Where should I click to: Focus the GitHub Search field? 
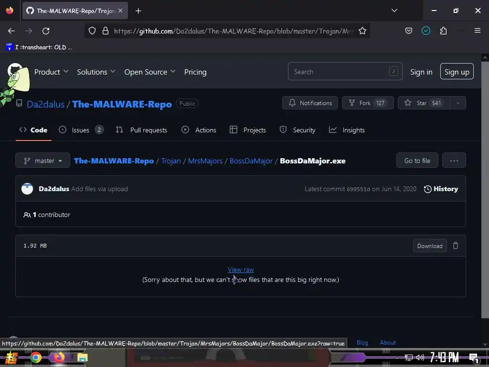click(x=345, y=72)
